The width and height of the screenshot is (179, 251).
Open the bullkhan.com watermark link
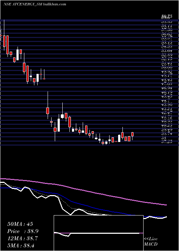[54, 4]
